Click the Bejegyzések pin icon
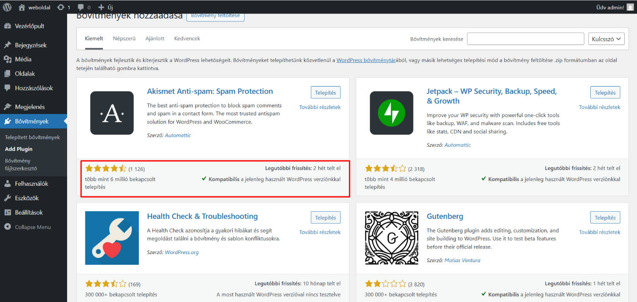Image resolution: width=637 pixels, height=302 pixels. [7, 45]
